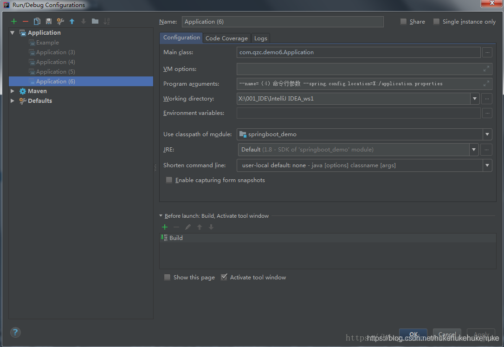
Task: Click the IntelliJ icon in title bar
Action: pos(6,5)
